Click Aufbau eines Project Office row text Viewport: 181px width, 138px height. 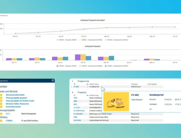click(x=99, y=117)
